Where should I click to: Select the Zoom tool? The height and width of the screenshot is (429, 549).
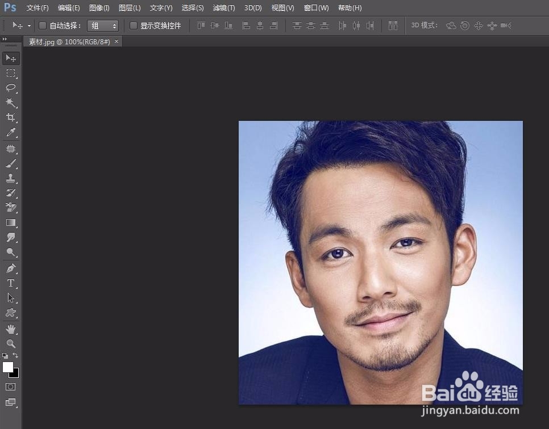[11, 343]
